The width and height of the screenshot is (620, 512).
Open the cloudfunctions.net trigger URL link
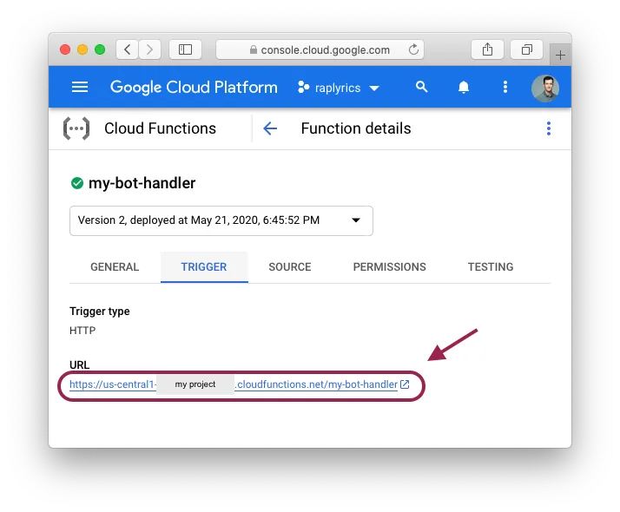317,384
